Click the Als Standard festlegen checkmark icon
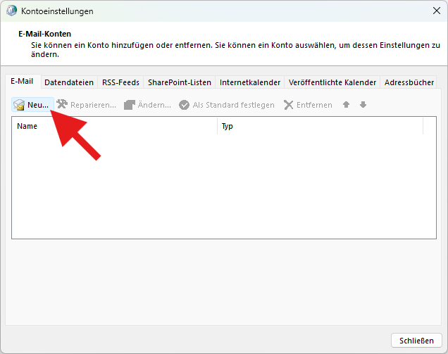 (185, 105)
